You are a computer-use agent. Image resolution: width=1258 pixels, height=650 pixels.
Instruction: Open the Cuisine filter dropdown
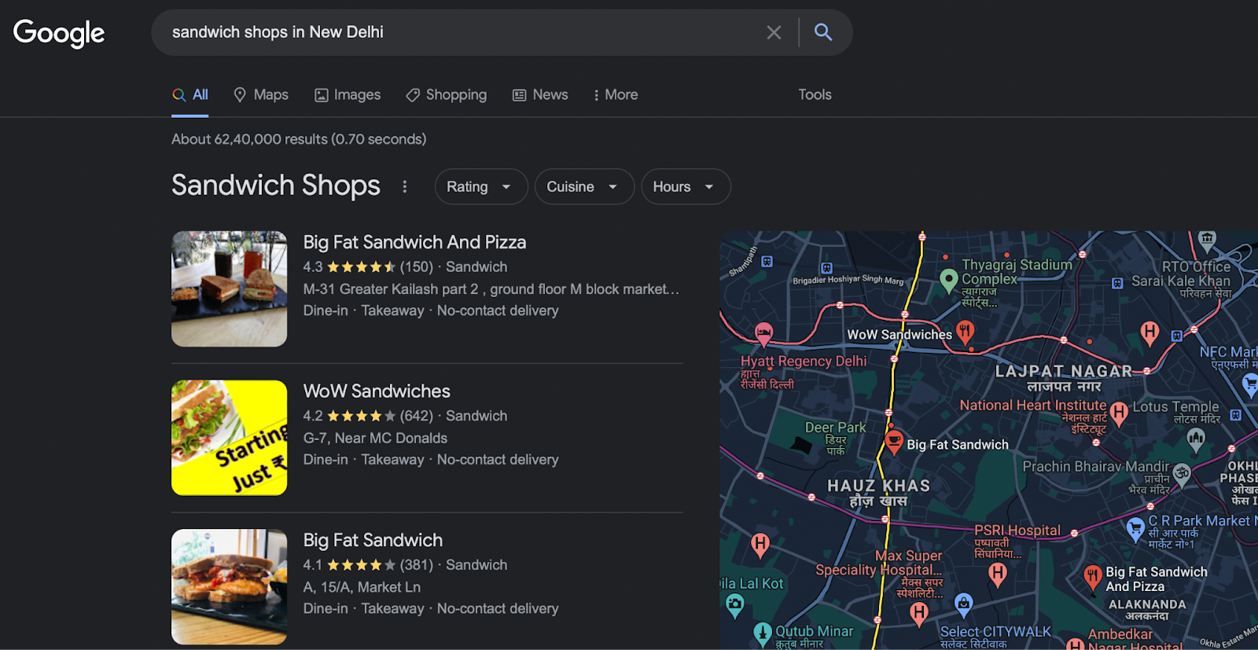coord(584,186)
